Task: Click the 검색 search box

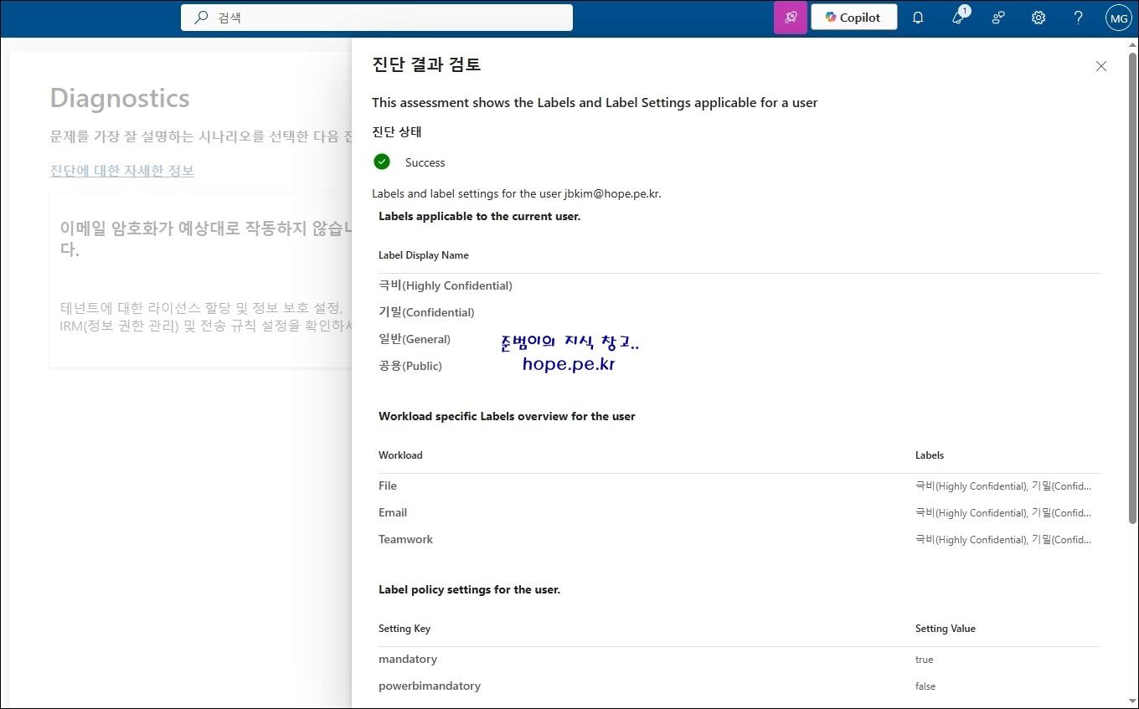Action: (x=377, y=18)
